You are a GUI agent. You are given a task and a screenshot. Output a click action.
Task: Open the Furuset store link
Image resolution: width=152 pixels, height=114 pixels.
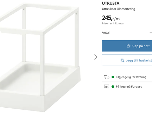coord(136,87)
